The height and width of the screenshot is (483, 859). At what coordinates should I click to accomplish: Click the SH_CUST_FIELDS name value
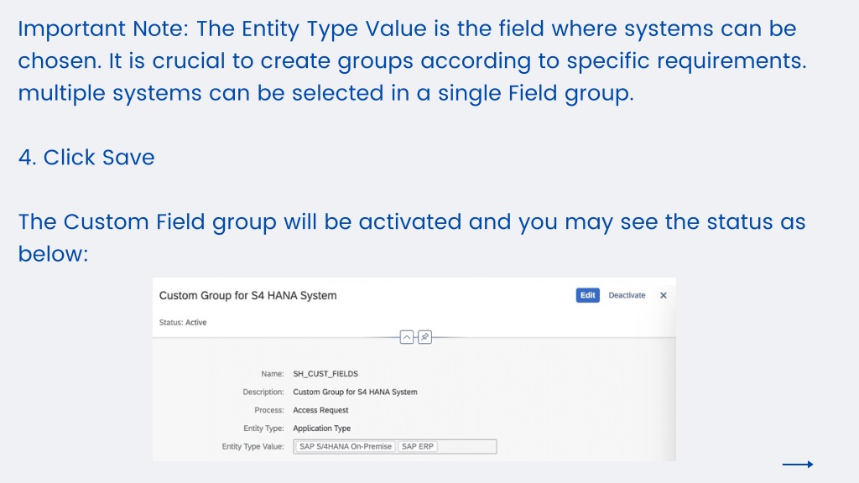coord(325,373)
